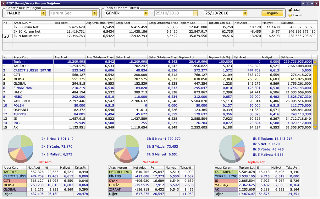
Task: Select row 7 HALK in broker list
Action: click(157, 92)
